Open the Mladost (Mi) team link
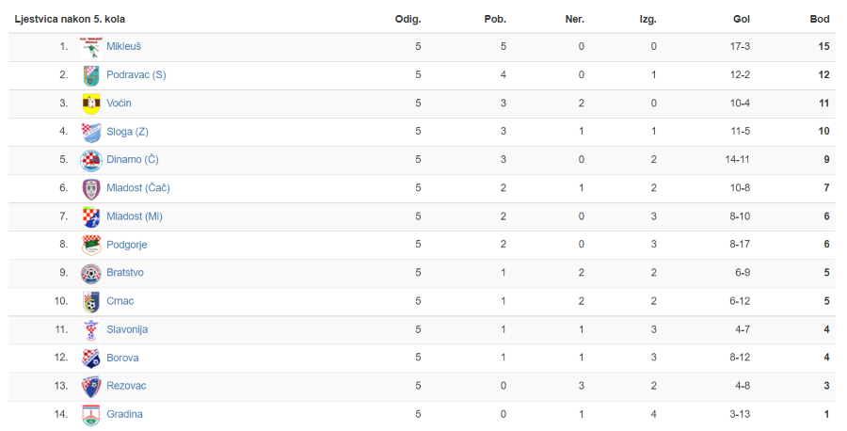Screen dimensions: 847x431 point(135,216)
